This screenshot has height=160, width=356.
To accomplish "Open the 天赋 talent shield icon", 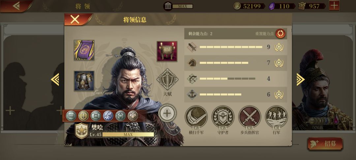I will click(167, 80).
